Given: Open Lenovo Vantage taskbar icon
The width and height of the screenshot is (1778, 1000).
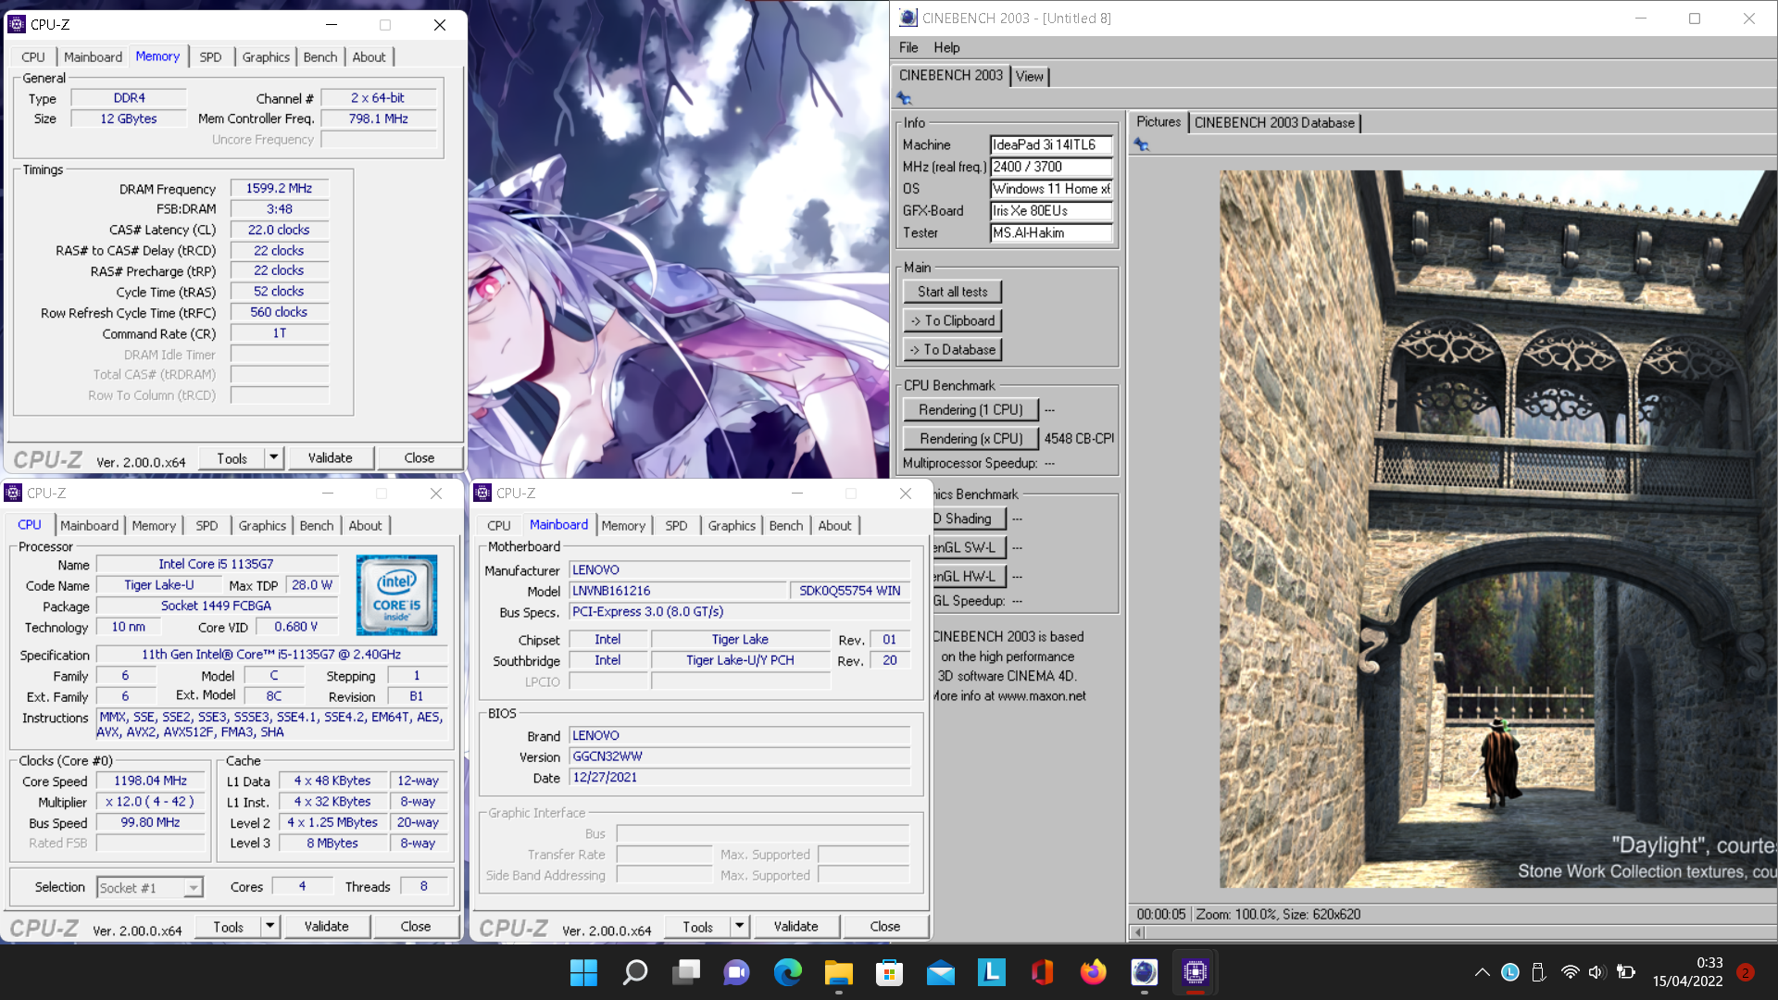Looking at the screenshot, I should 992,972.
